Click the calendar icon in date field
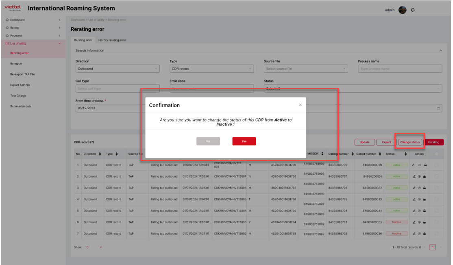The height and width of the screenshot is (265, 453). coord(438,109)
